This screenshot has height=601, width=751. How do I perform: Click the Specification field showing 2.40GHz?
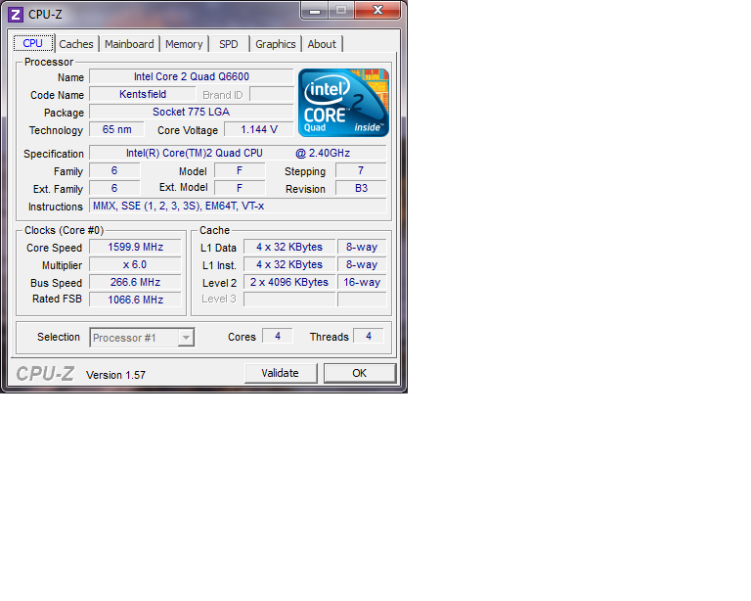click(x=238, y=154)
